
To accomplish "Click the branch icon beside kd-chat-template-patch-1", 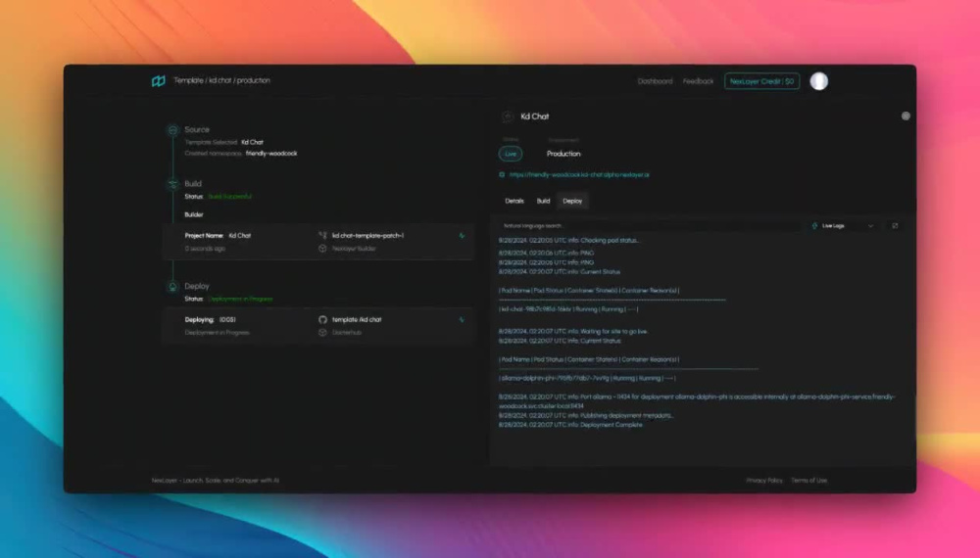I will coord(322,235).
